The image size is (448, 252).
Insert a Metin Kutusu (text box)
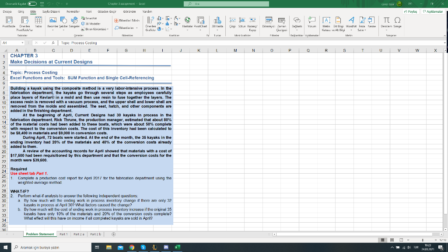coord(326,24)
